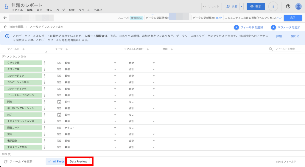Open three-dot menu for コンバージョン率 field

click(x=45, y=89)
